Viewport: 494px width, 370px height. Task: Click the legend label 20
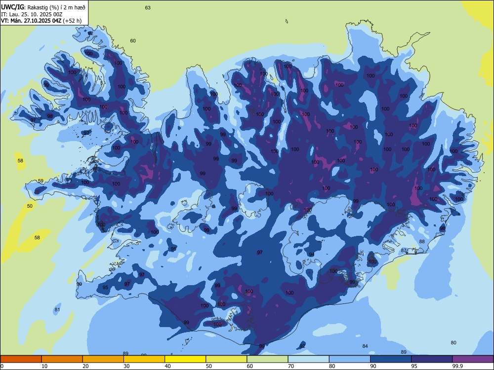pyautogui.click(x=85, y=366)
